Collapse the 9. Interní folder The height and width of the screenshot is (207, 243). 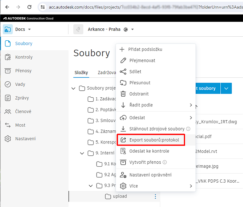(82, 153)
